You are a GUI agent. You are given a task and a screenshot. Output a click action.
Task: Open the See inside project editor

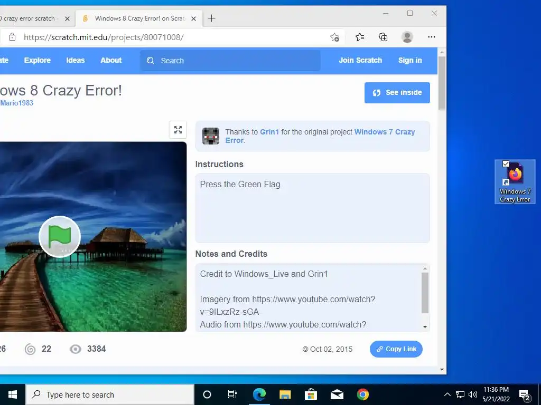click(397, 93)
